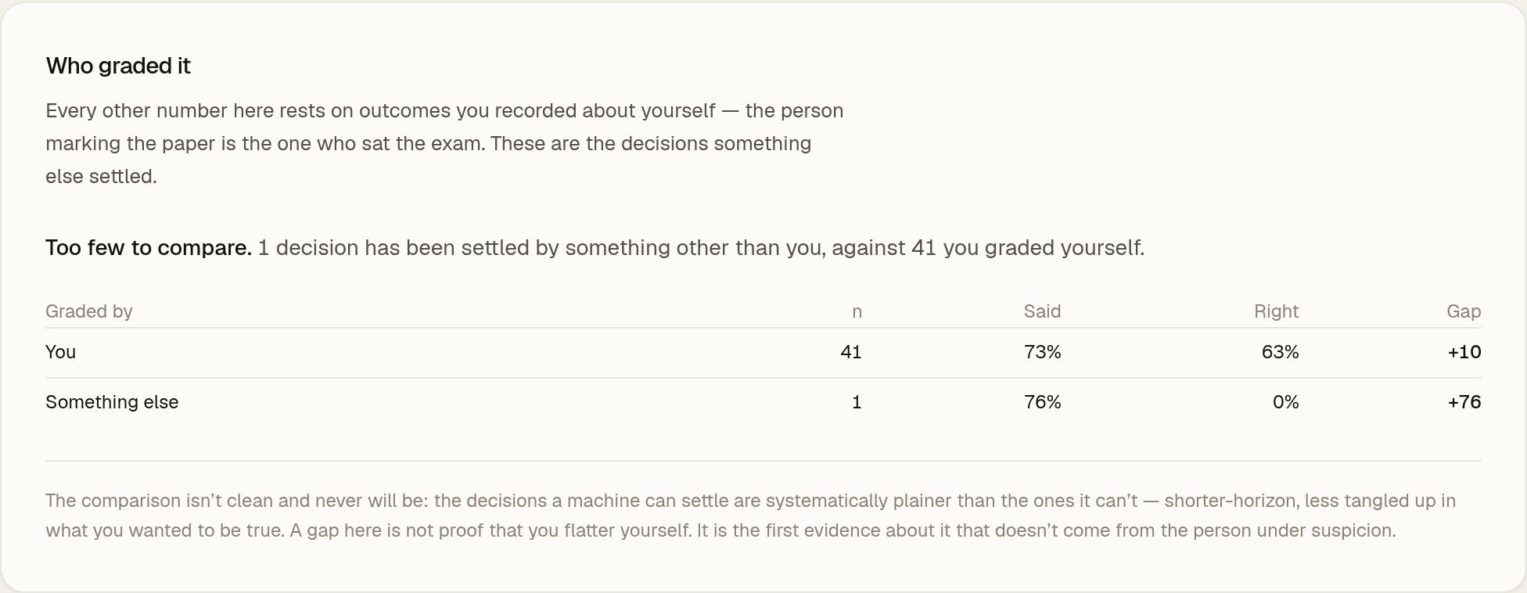The width and height of the screenshot is (1527, 593).
Task: Click the 73% Said value
Action: [1042, 352]
